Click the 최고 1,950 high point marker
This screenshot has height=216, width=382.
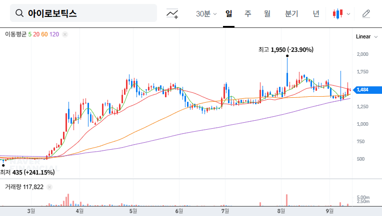pyautogui.click(x=287, y=56)
